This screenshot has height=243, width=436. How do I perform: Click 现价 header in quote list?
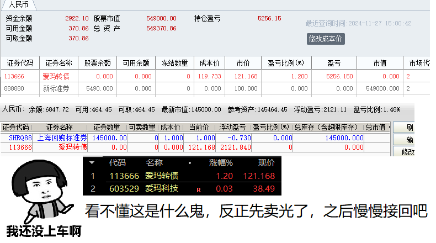pyautogui.click(x=267, y=163)
